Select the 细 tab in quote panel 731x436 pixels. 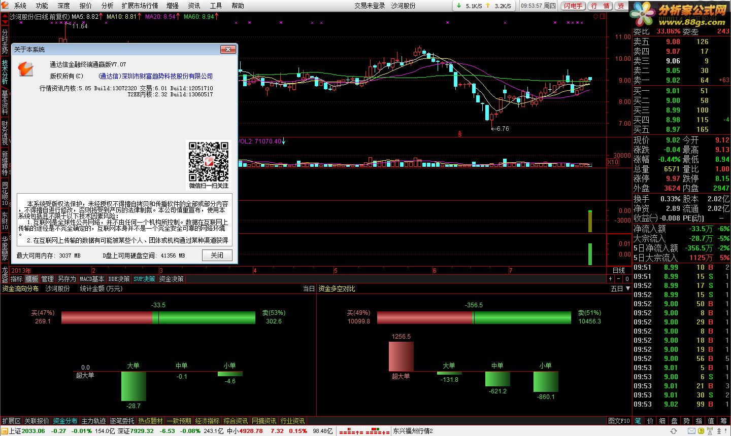coord(662,421)
